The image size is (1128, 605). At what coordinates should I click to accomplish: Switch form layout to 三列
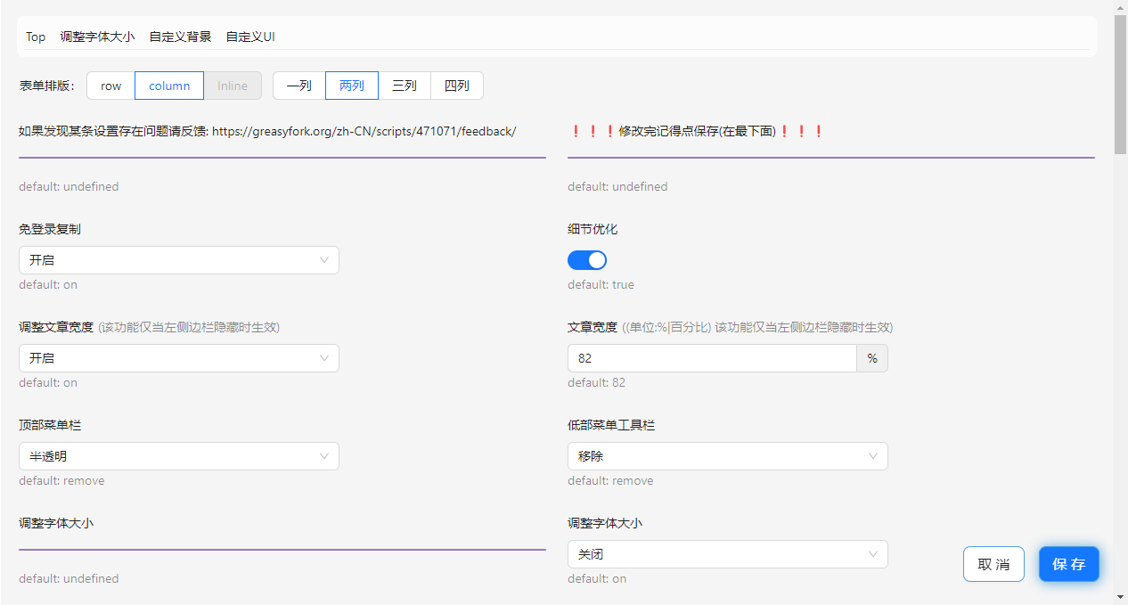click(x=404, y=85)
